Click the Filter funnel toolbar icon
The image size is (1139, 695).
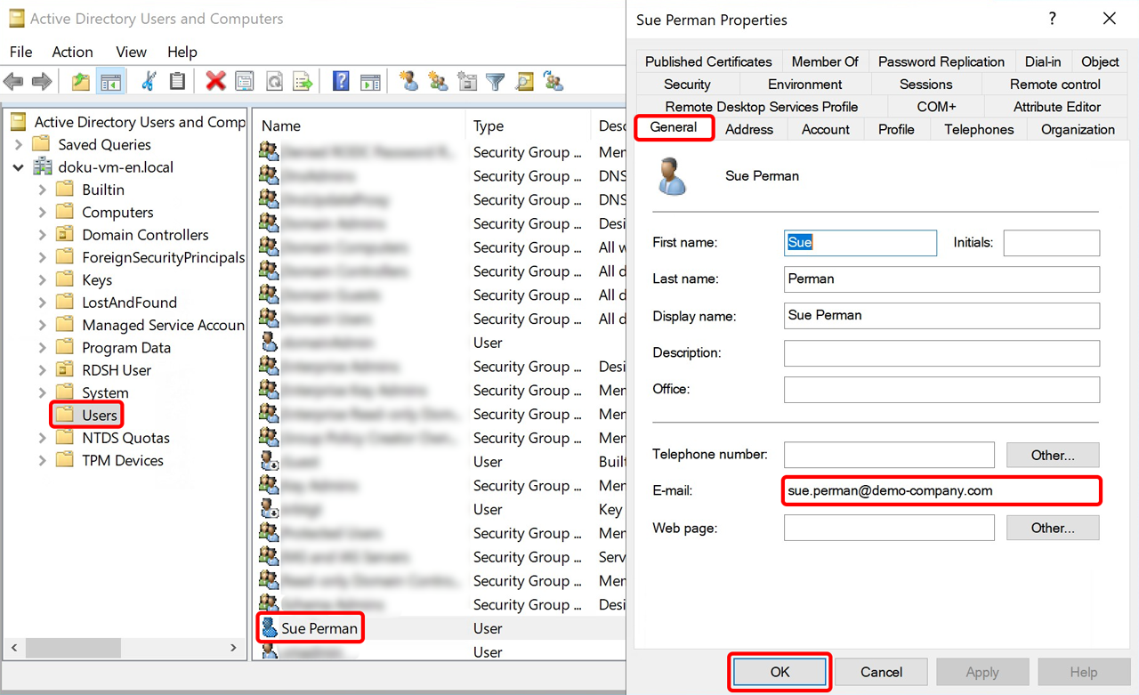point(496,82)
